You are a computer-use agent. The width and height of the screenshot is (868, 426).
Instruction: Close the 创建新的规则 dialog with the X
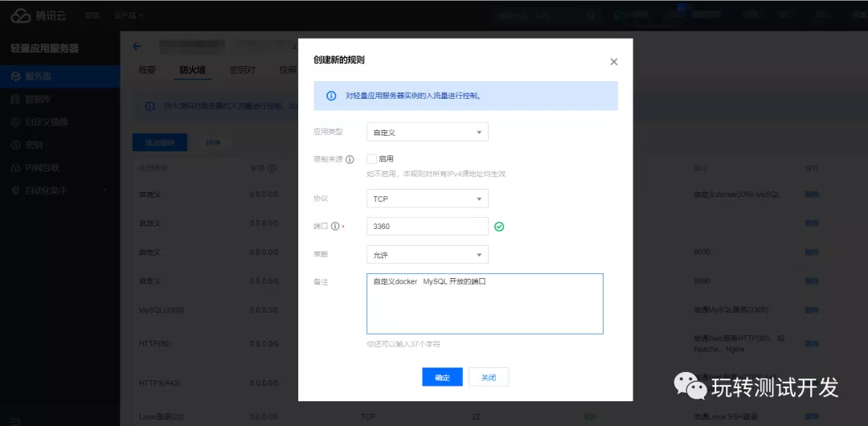613,62
